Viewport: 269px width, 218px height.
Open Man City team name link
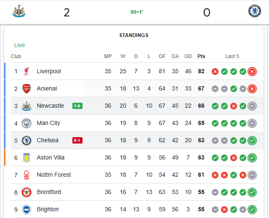tap(48, 123)
